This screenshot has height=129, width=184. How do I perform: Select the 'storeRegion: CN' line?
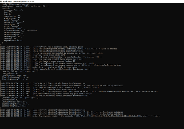[13, 37]
